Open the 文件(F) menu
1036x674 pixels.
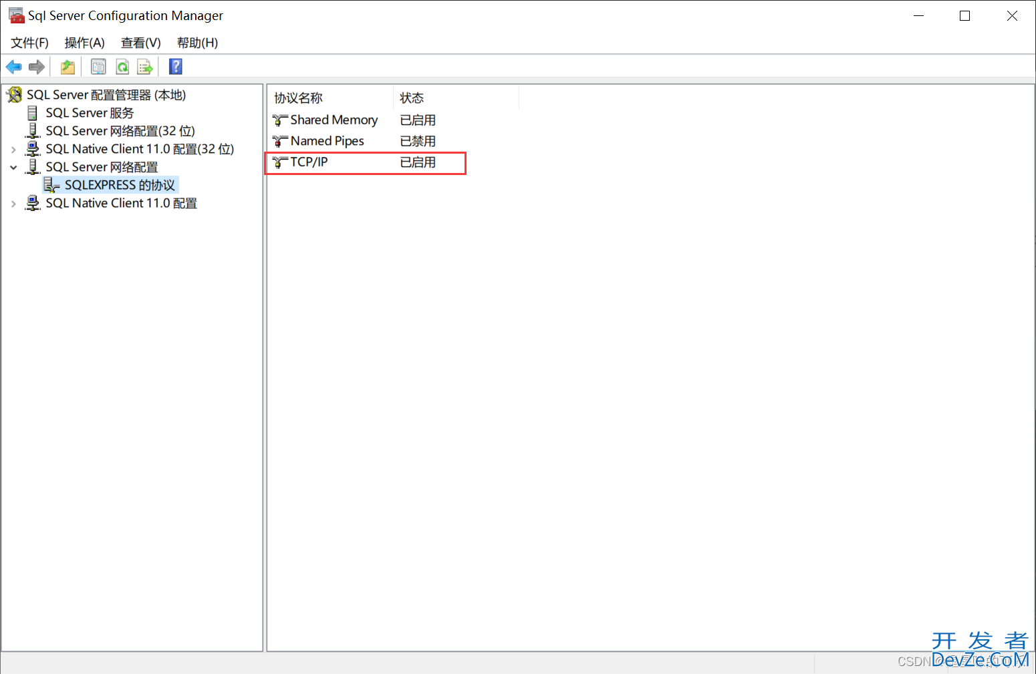[x=29, y=43]
